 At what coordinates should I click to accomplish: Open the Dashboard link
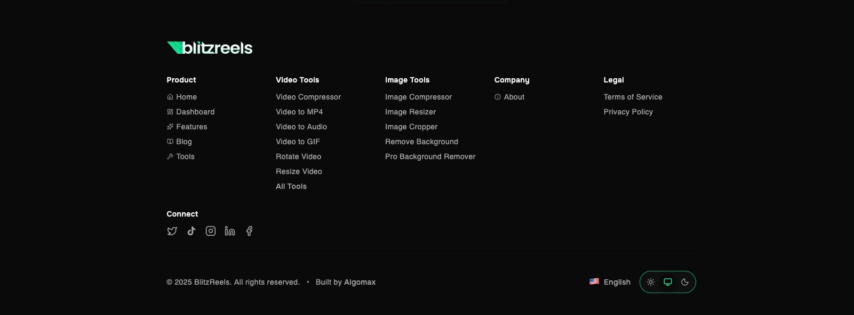coord(195,112)
